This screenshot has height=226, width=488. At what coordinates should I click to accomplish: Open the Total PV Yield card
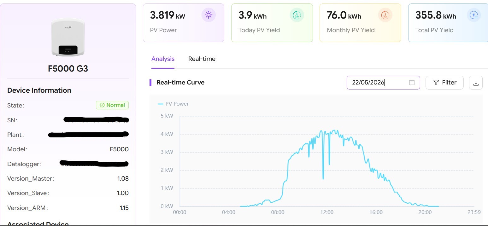pos(448,23)
